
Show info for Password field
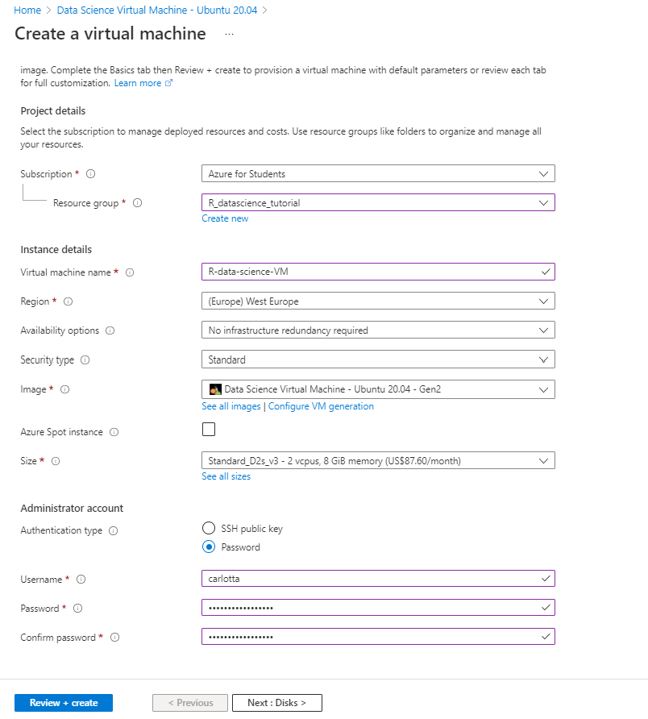point(77,608)
